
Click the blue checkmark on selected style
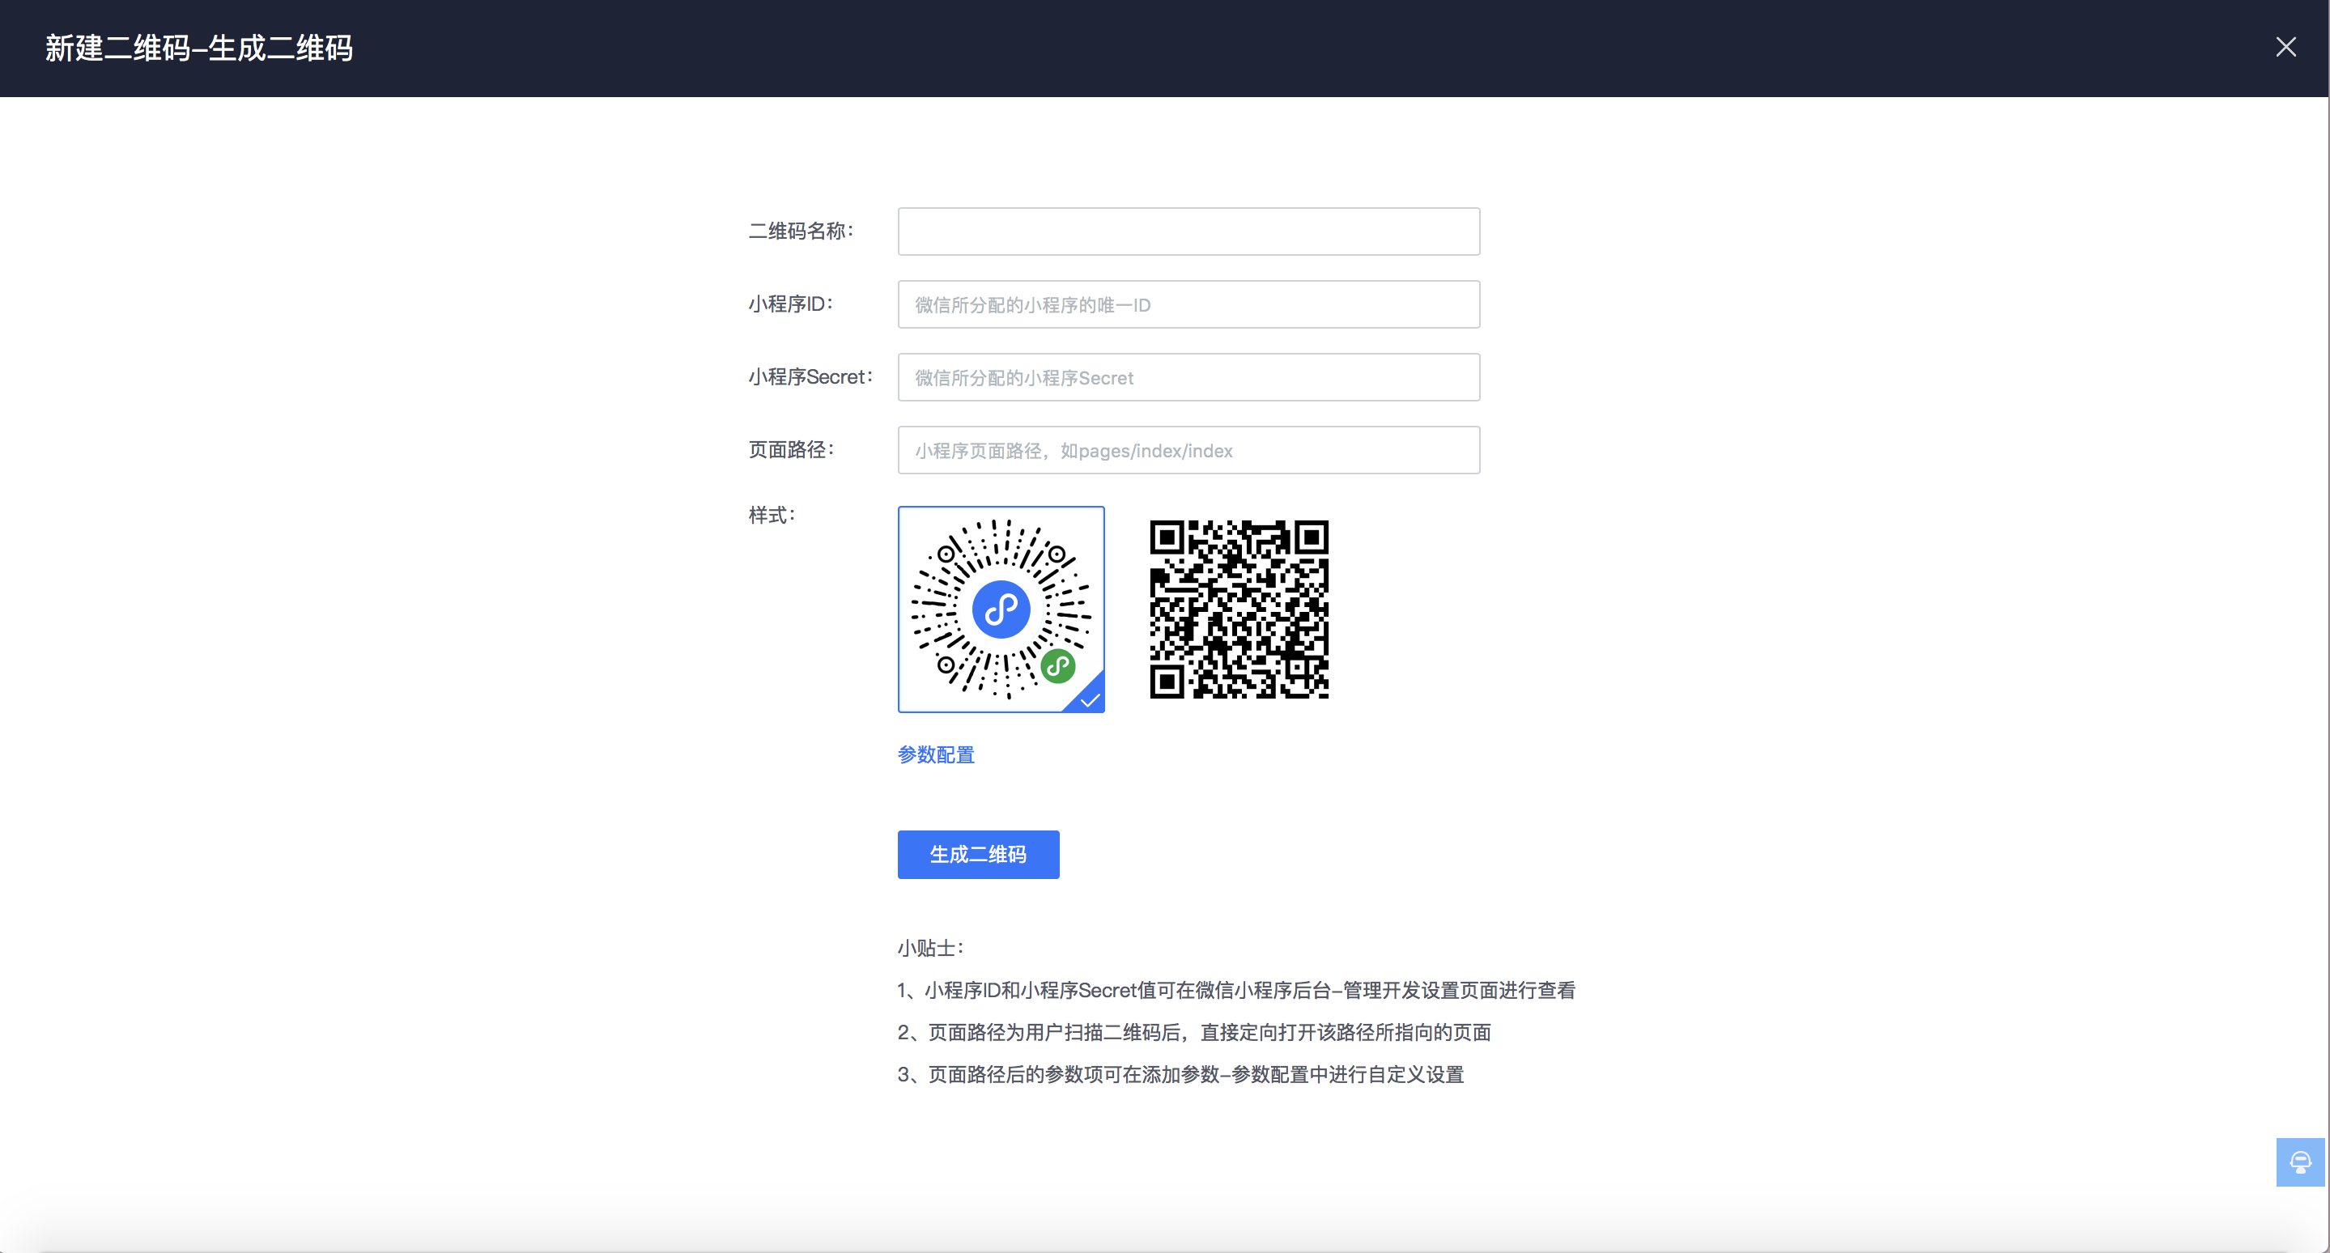(1089, 699)
